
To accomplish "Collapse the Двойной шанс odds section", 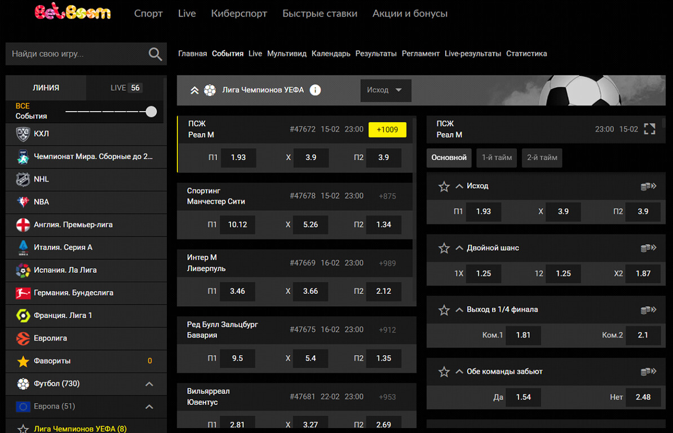I will [x=459, y=248].
